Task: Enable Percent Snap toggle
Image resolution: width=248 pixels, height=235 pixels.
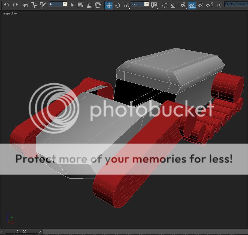Action: pyautogui.click(x=201, y=5)
